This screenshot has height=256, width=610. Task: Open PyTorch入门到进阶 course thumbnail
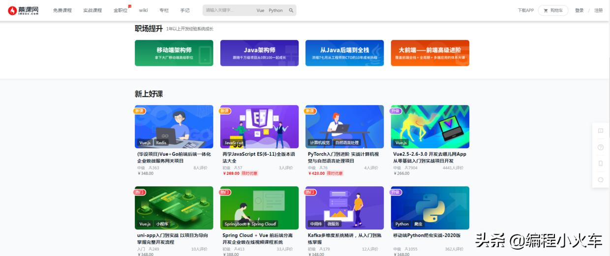344,127
